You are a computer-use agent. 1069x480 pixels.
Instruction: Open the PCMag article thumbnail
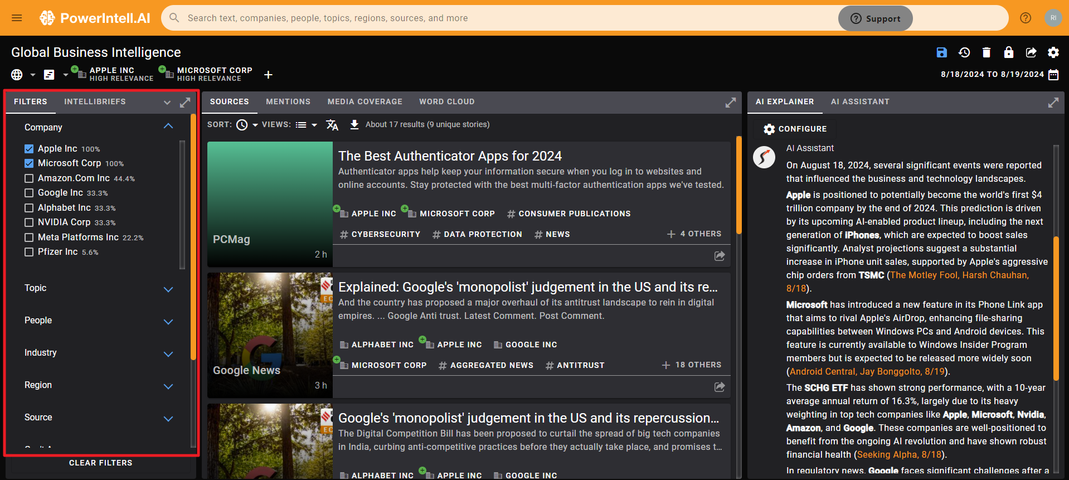(270, 204)
